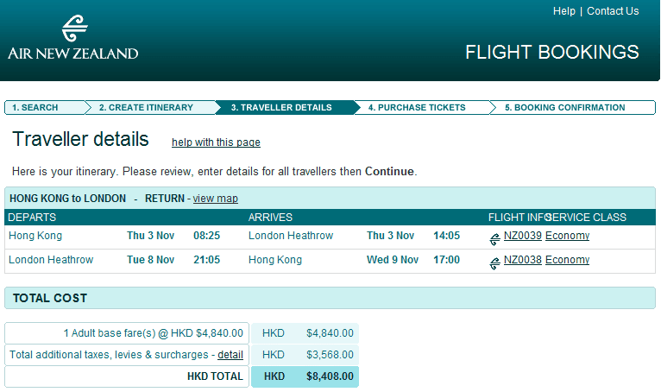Open flight info for NZ0038
The width and height of the screenshot is (661, 392).
pyautogui.click(x=522, y=260)
